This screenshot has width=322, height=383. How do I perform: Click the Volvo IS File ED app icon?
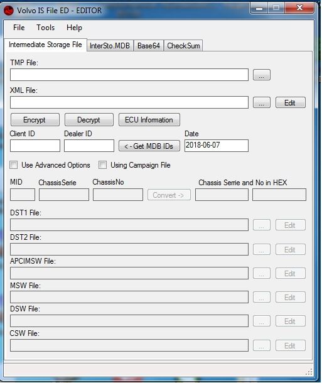(9, 11)
